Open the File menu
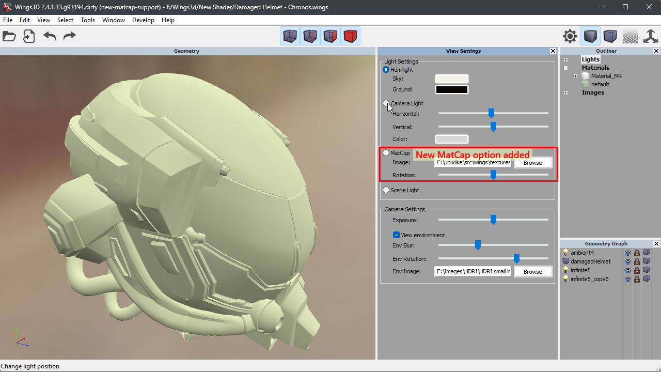Image resolution: width=661 pixels, height=372 pixels. click(x=8, y=20)
